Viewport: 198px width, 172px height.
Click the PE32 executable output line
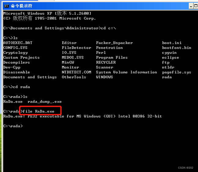[x=82, y=116]
